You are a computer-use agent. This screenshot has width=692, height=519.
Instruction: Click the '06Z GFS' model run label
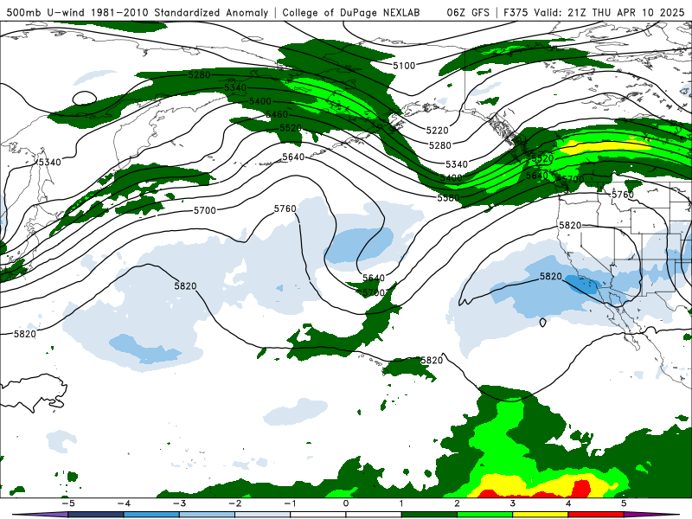click(468, 12)
